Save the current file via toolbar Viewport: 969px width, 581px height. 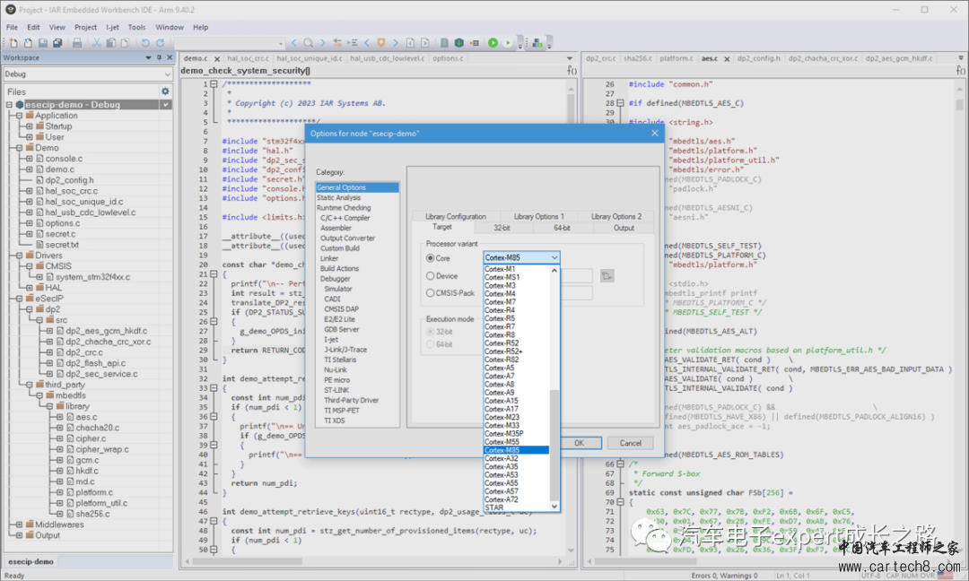(43, 43)
